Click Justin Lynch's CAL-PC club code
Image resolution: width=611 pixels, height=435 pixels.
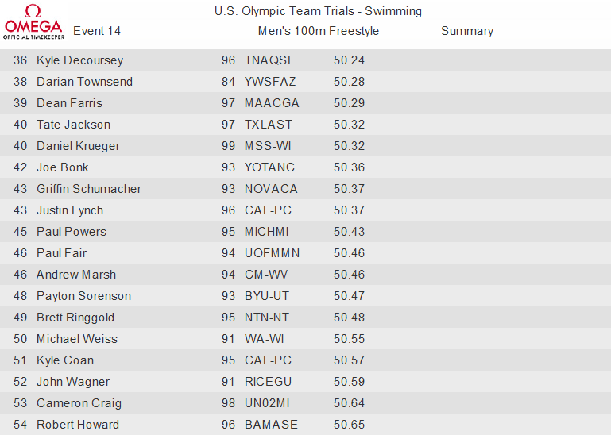268,210
